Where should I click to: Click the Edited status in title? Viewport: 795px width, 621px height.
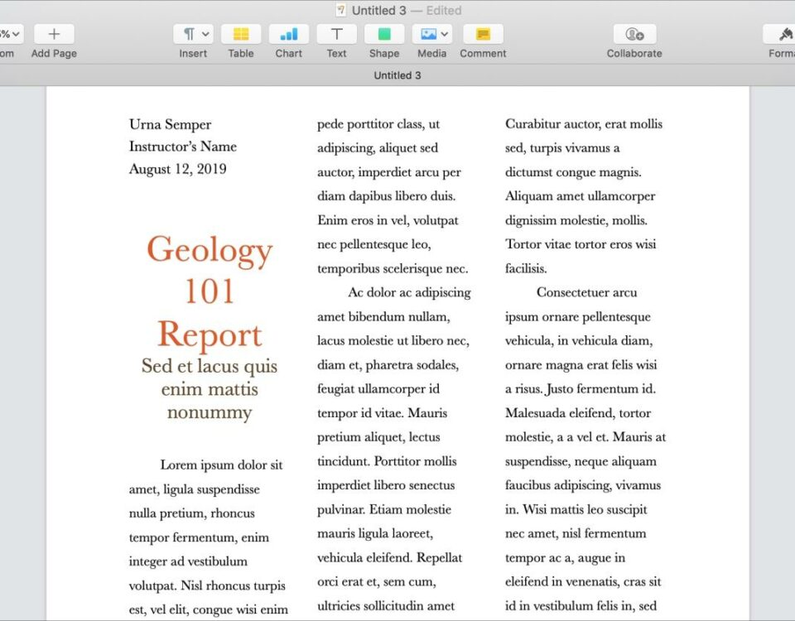(x=444, y=10)
